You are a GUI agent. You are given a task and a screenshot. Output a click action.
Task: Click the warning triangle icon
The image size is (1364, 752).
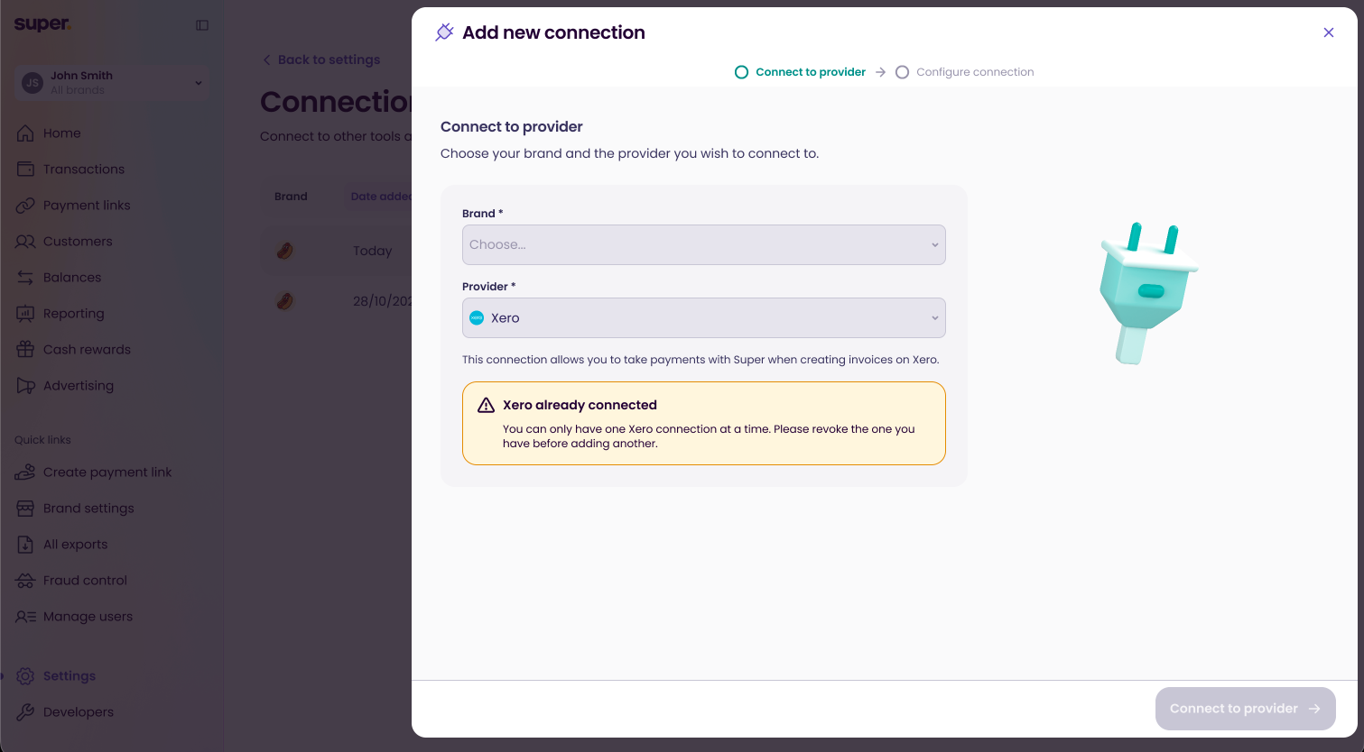487,405
